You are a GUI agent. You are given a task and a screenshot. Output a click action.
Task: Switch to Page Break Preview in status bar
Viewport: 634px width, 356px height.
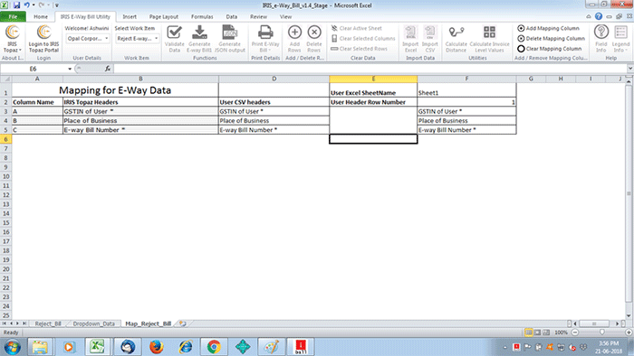546,333
